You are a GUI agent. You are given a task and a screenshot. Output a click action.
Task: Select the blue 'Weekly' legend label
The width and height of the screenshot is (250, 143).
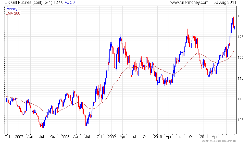(x=11, y=9)
